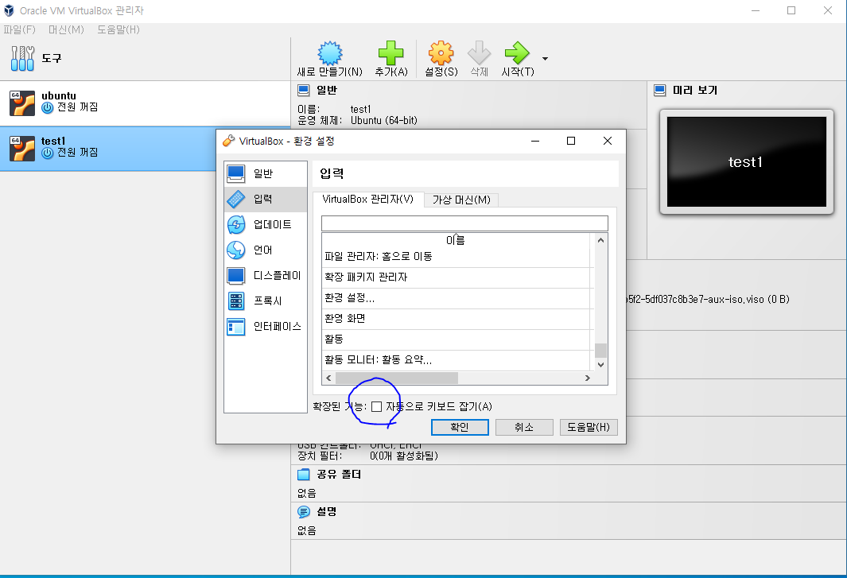Viewport: 847px width, 578px height.
Task: Toggle auto capture keyboard (자동으로 키보드 잡기) checkbox
Action: [376, 406]
